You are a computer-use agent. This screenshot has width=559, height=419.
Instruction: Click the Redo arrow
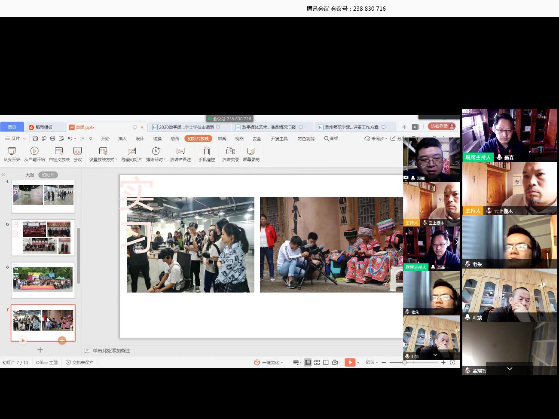(x=82, y=138)
